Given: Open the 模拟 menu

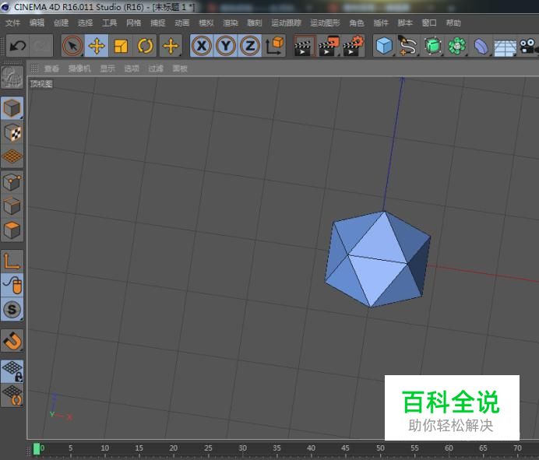Looking at the screenshot, I should (x=206, y=23).
